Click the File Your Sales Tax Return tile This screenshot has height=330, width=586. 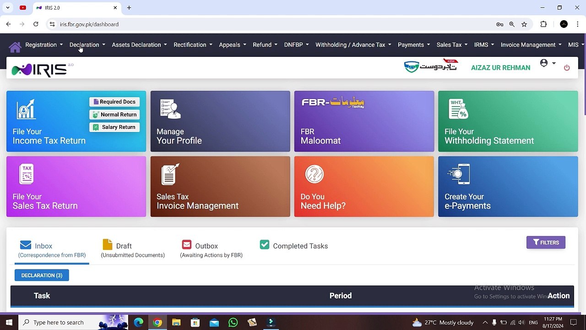pyautogui.click(x=76, y=187)
